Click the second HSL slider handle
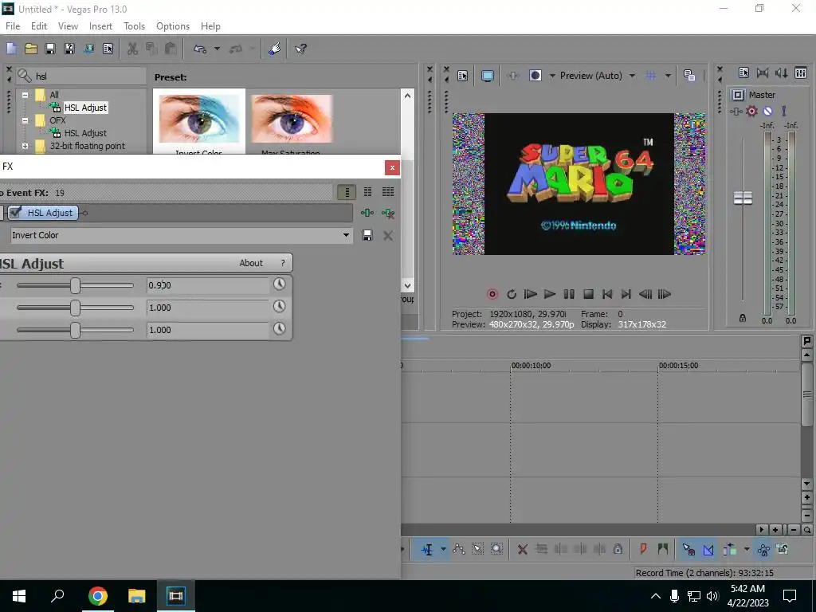Viewport: 816px width, 612px height. [x=76, y=308]
